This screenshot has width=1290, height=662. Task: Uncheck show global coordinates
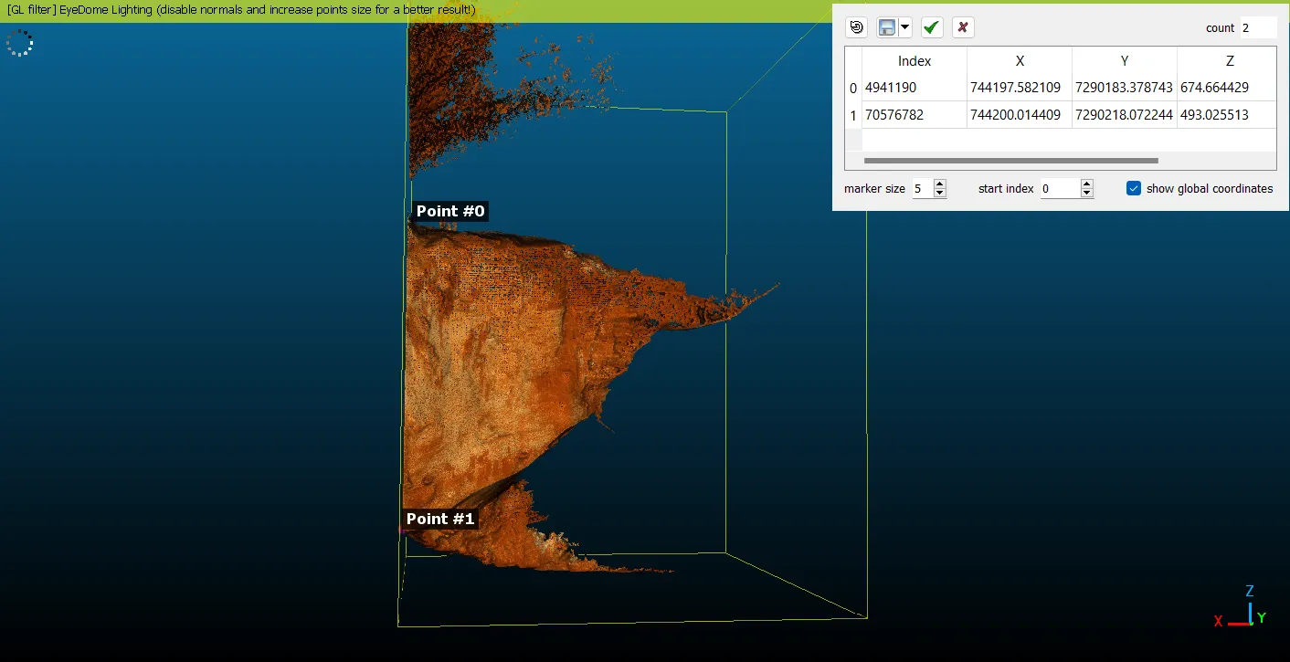[x=1134, y=188]
